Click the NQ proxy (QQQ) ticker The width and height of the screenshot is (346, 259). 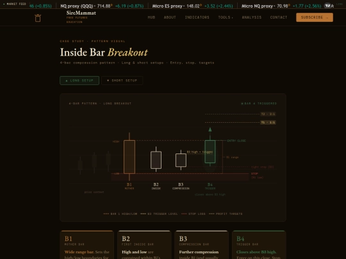(x=102, y=6)
